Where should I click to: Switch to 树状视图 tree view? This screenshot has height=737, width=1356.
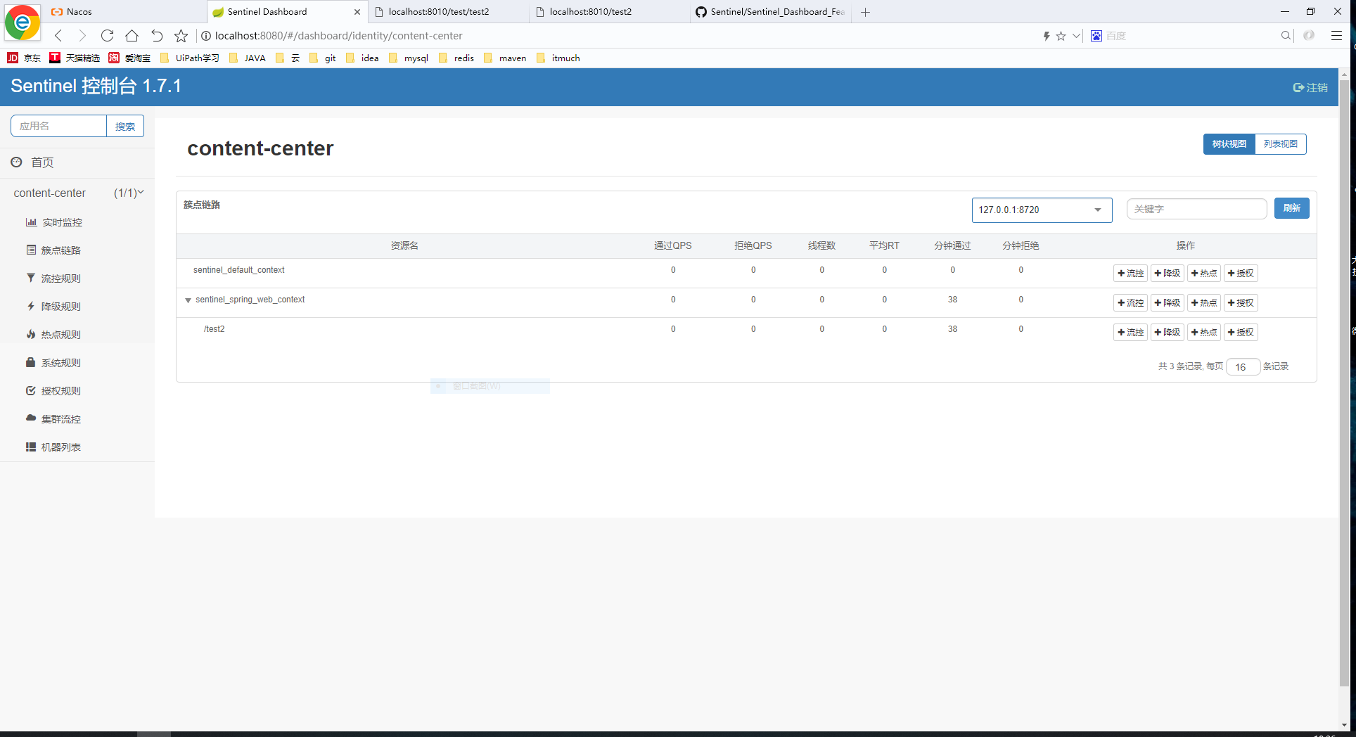[x=1229, y=144]
